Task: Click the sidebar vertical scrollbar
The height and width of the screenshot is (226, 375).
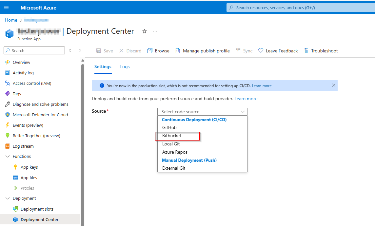Action: click(x=83, y=144)
